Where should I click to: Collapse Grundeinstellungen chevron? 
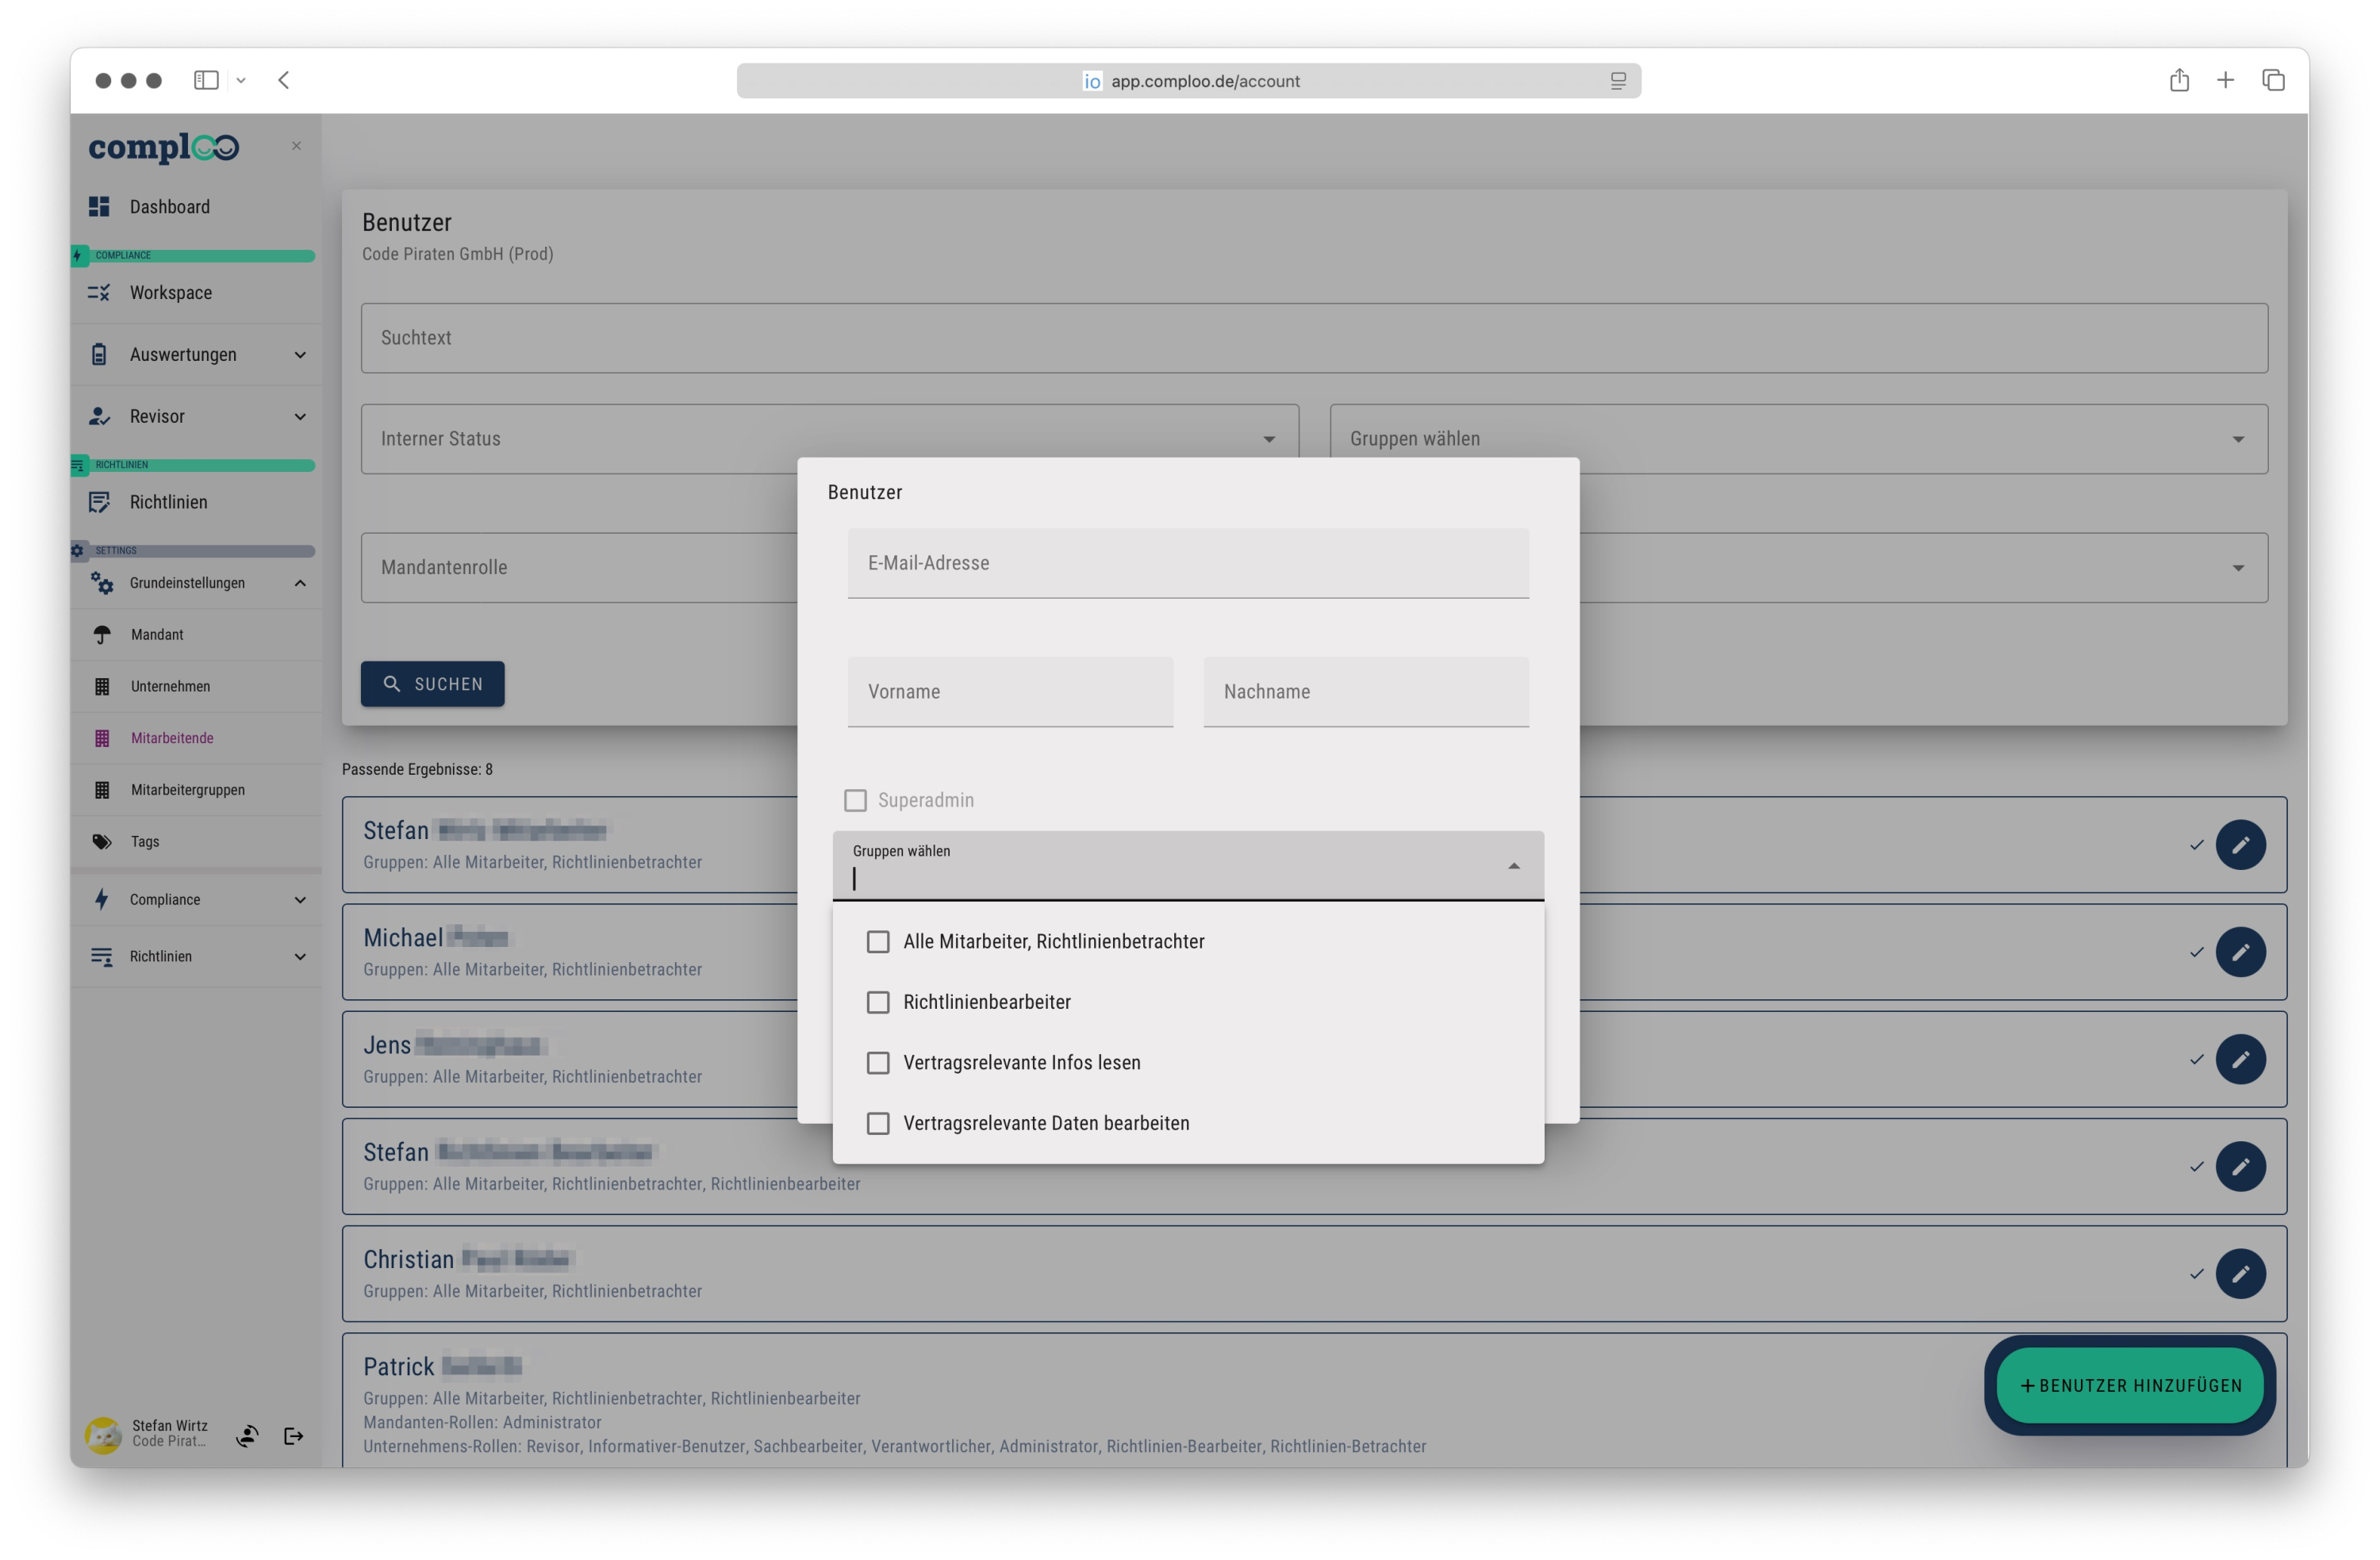coord(300,583)
